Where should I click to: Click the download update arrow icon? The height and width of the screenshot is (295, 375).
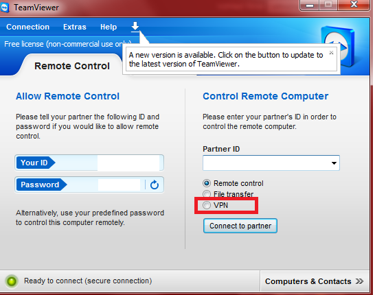coord(135,27)
